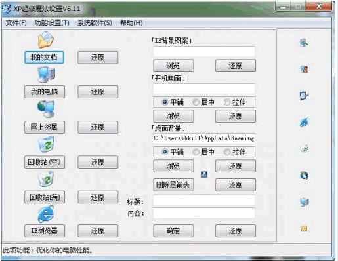Restore IE背景图案 with 还原

tap(236, 66)
